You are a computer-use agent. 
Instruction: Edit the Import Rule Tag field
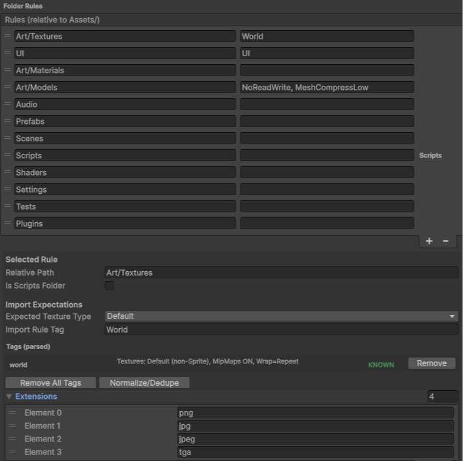point(282,329)
